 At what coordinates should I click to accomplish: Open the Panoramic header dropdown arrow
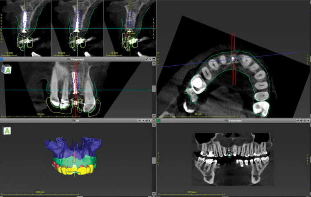(308, 121)
